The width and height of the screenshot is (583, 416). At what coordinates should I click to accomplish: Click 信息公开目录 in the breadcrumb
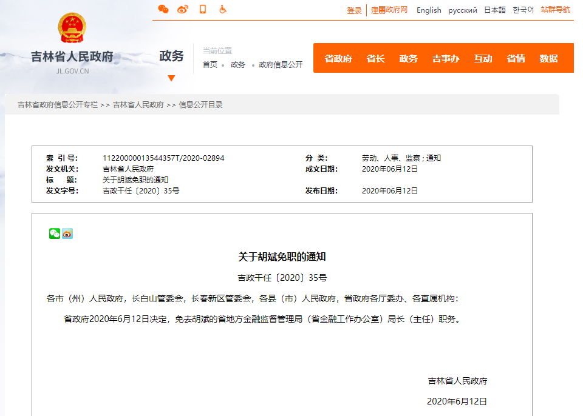tap(200, 105)
